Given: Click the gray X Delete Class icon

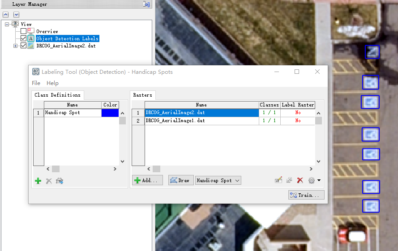Looking at the screenshot, I should 49,181.
